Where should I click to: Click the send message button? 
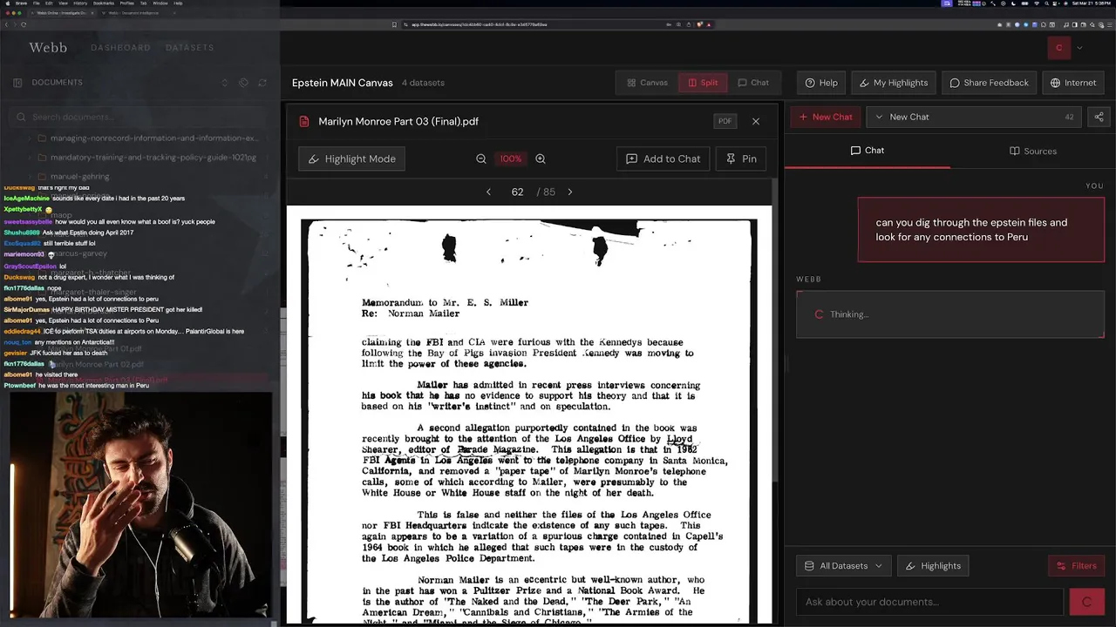1087,602
